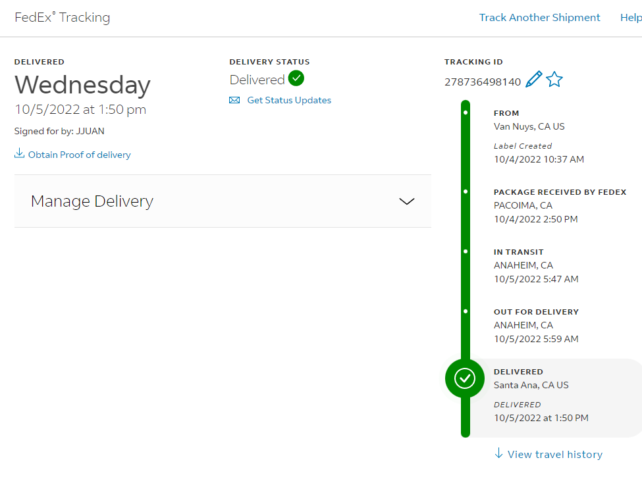642x483 pixels.
Task: Click Obtain Proof of delivery link
Action: 80,155
